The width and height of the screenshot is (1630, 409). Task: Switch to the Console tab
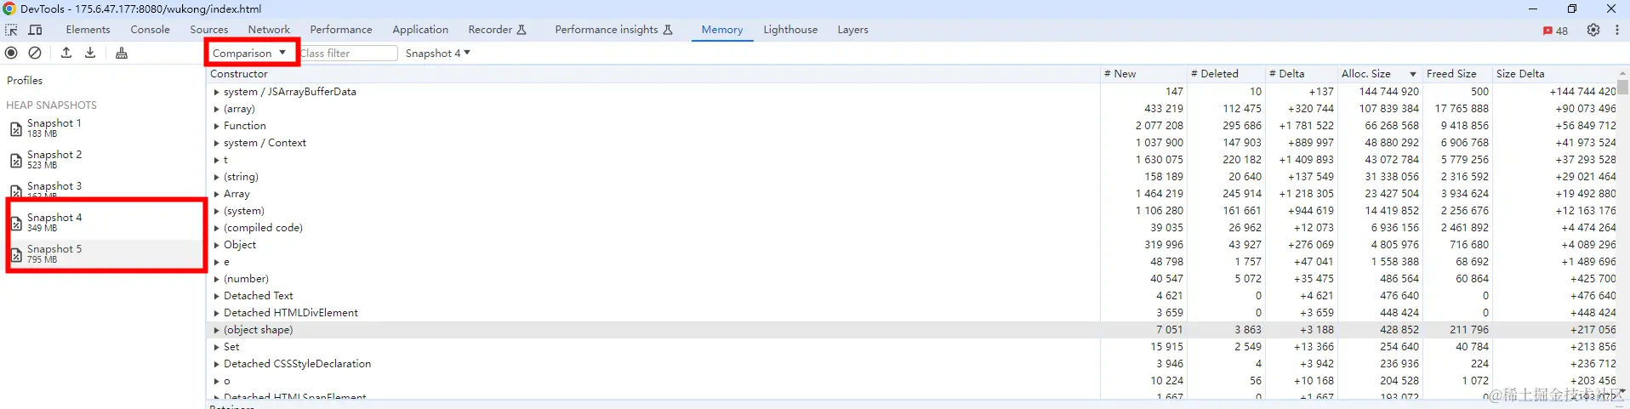click(151, 30)
